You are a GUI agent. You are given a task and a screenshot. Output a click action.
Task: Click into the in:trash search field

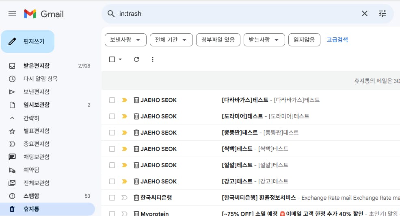coord(236,14)
